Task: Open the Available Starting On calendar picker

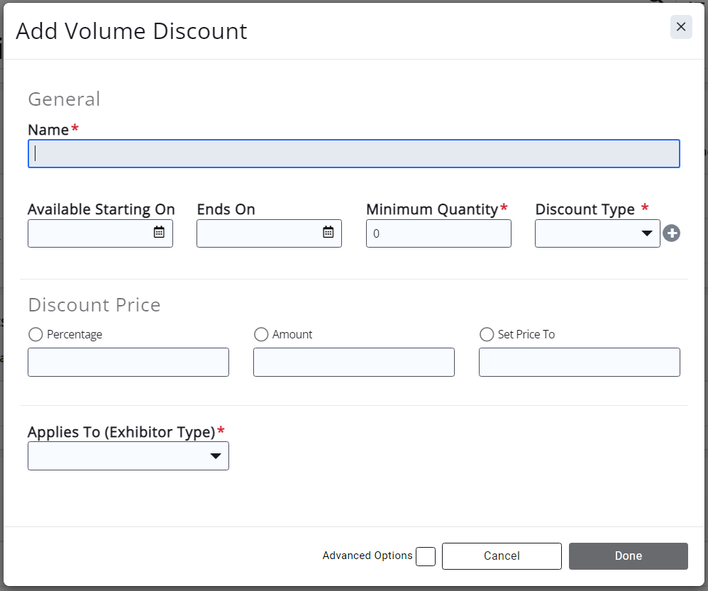Action: [x=159, y=233]
